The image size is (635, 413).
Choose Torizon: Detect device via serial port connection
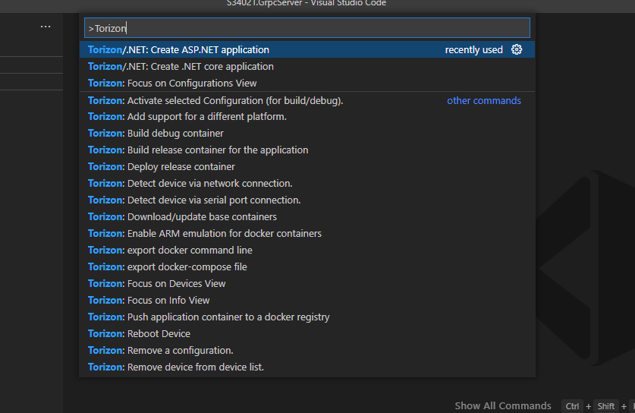coord(307,200)
